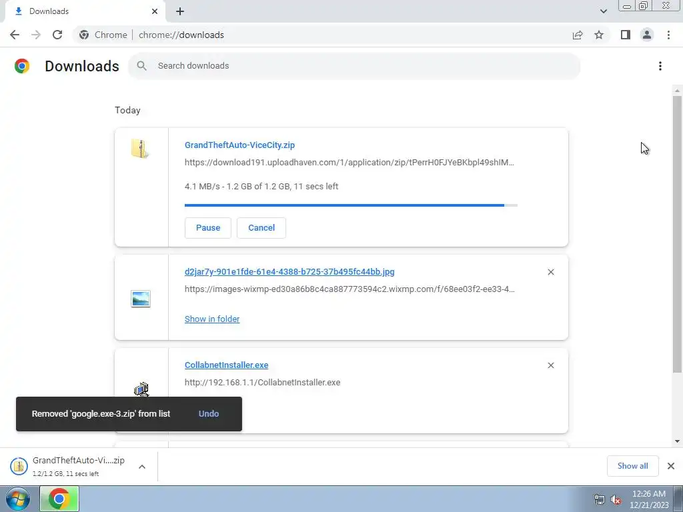This screenshot has height=512, width=683.
Task: Click Show all downloads button
Action: (x=632, y=466)
